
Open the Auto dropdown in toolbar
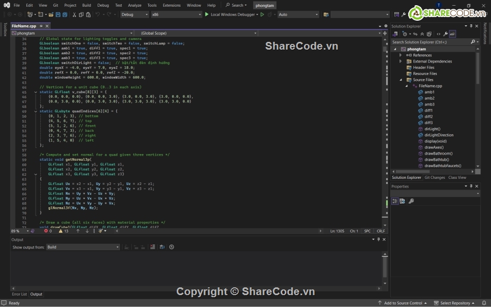298,14
